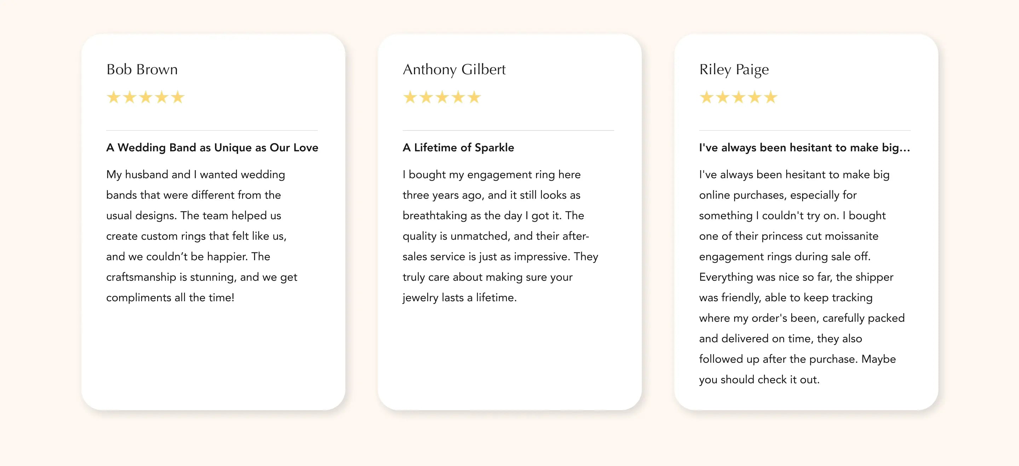Click the first star in Bob Brown's rating
This screenshot has height=466, width=1019.
coord(114,97)
